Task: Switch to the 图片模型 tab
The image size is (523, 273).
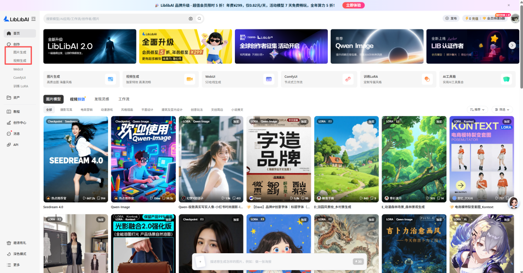Action: (53, 99)
